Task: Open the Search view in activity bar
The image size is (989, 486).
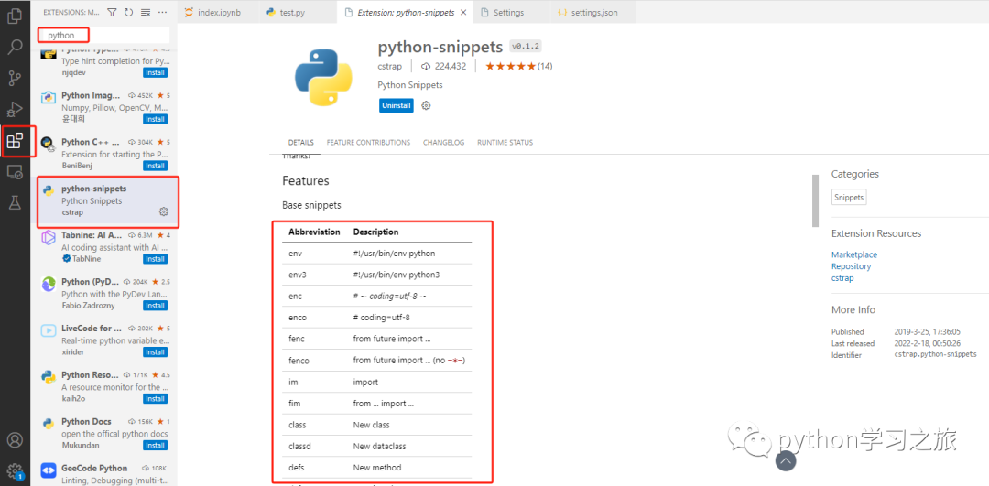Action: click(15, 47)
